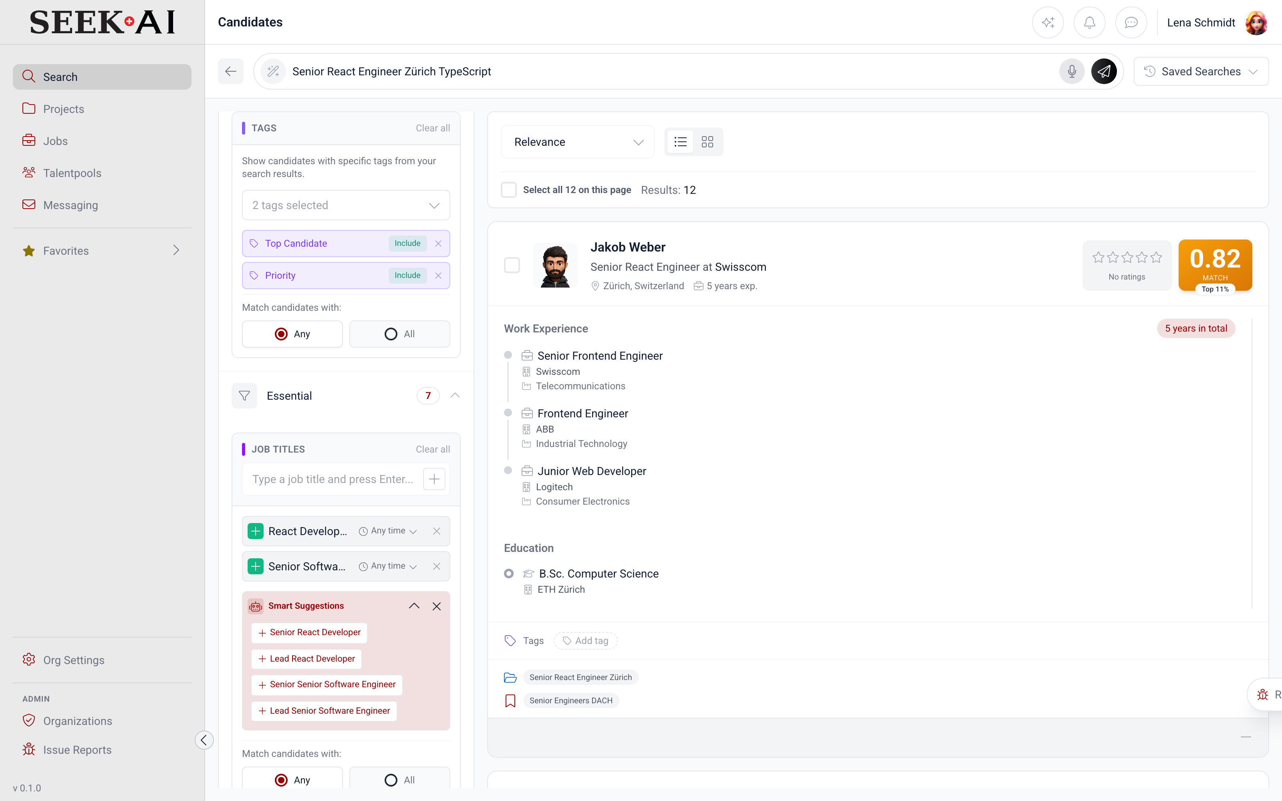Click the microphone voice search icon
Viewport: 1282px width, 801px height.
1072,71
